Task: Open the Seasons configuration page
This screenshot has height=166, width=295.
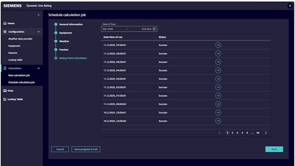Action: (12, 53)
